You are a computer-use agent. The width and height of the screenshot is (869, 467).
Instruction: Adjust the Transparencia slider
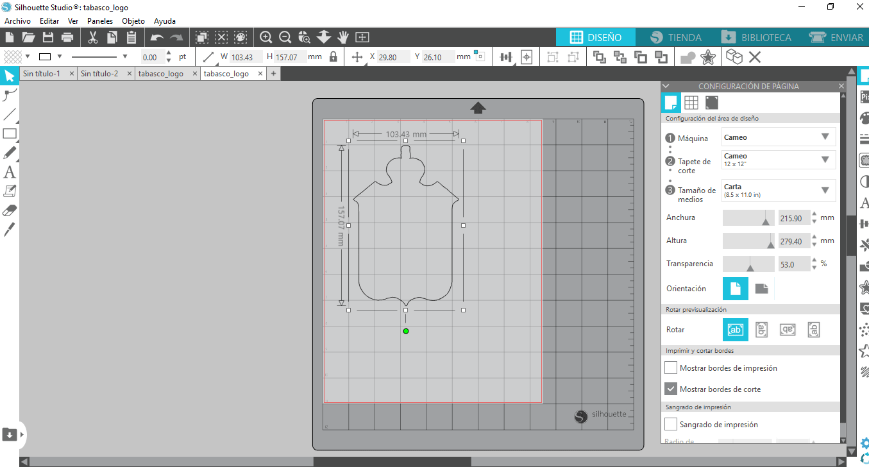(x=750, y=264)
